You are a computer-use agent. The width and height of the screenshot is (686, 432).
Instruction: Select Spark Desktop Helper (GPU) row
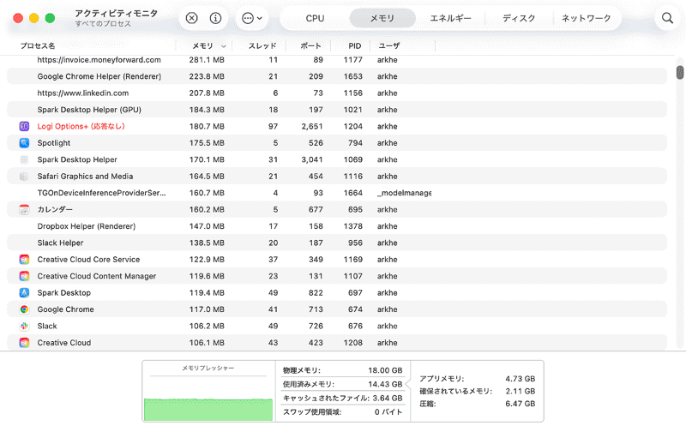pyautogui.click(x=337, y=110)
